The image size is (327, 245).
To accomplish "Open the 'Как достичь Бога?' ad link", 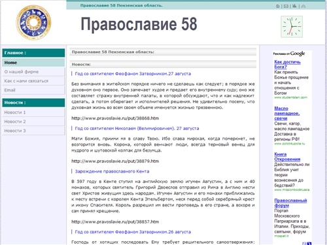I will coord(287,64).
